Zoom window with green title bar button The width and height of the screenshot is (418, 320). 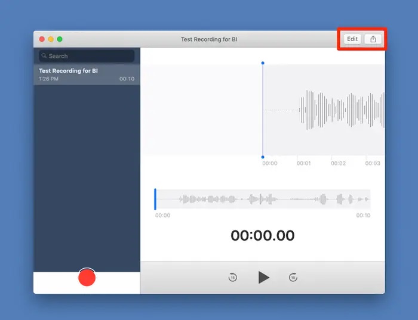click(x=60, y=39)
